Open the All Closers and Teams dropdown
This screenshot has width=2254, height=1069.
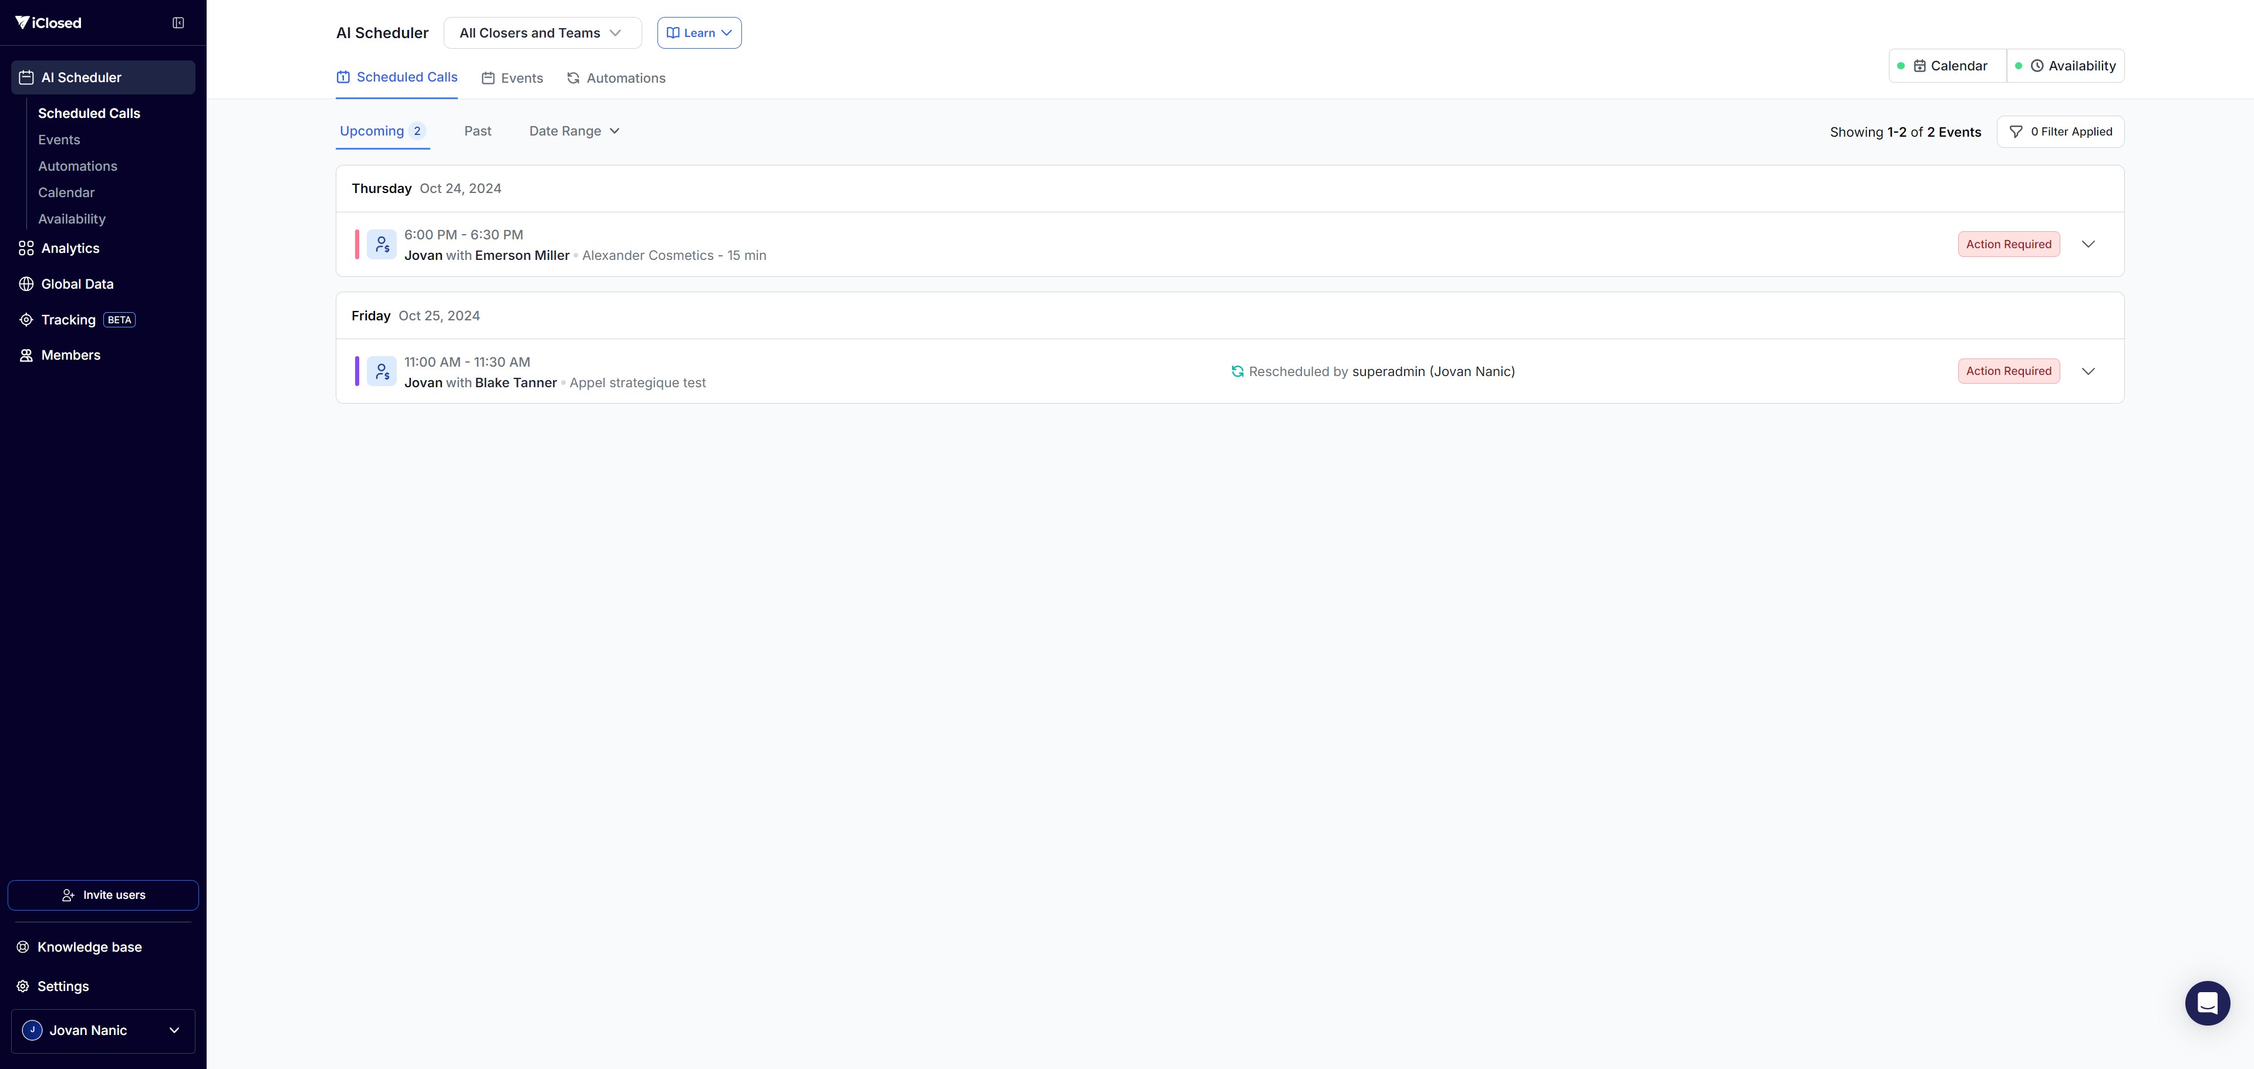542,33
